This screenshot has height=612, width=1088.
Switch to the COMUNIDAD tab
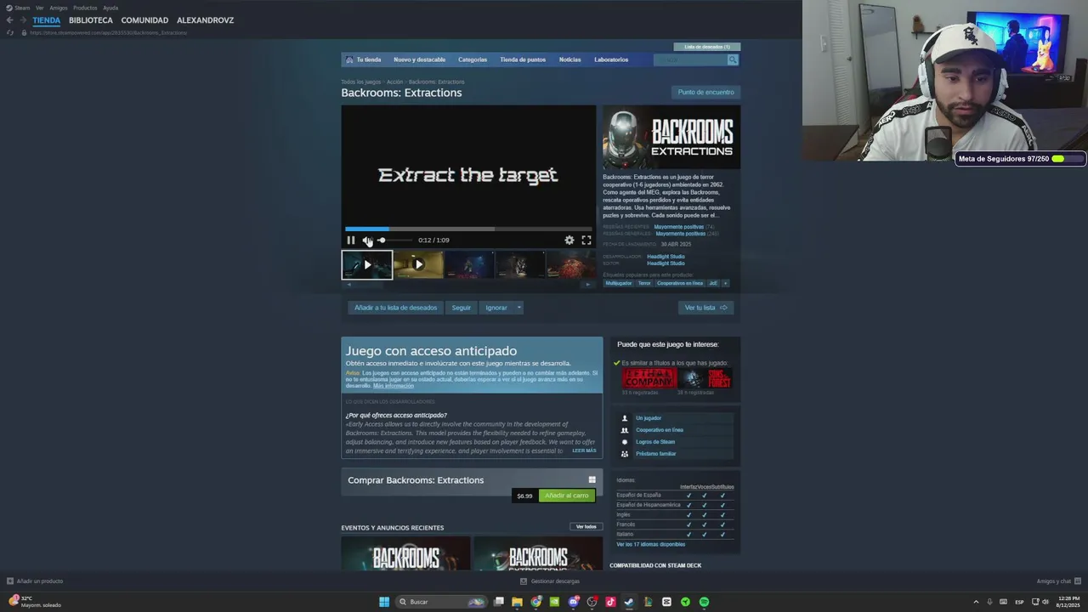coord(144,20)
